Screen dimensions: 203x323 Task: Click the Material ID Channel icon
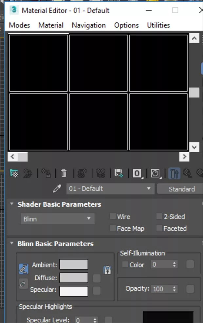(x=137, y=173)
